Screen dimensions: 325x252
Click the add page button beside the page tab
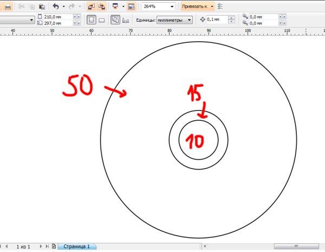click(x=54, y=247)
